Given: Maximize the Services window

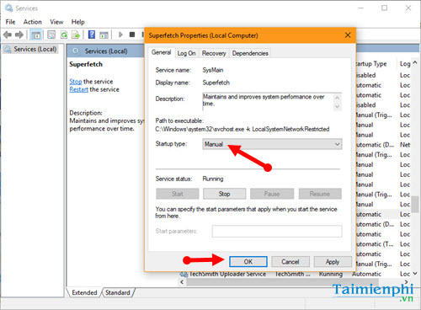Looking at the screenshot, I should pos(384,8).
